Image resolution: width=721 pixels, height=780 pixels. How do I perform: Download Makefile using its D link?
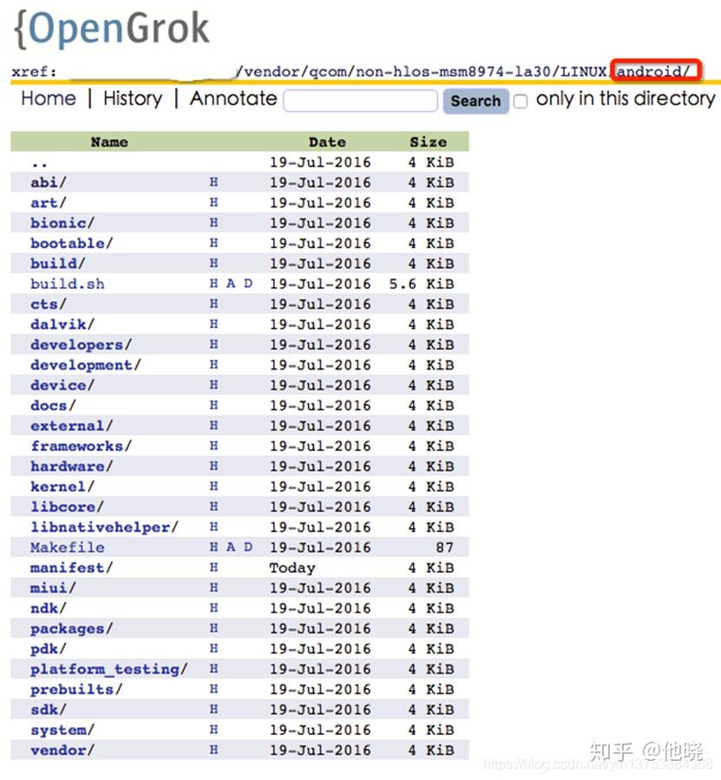[x=246, y=547]
